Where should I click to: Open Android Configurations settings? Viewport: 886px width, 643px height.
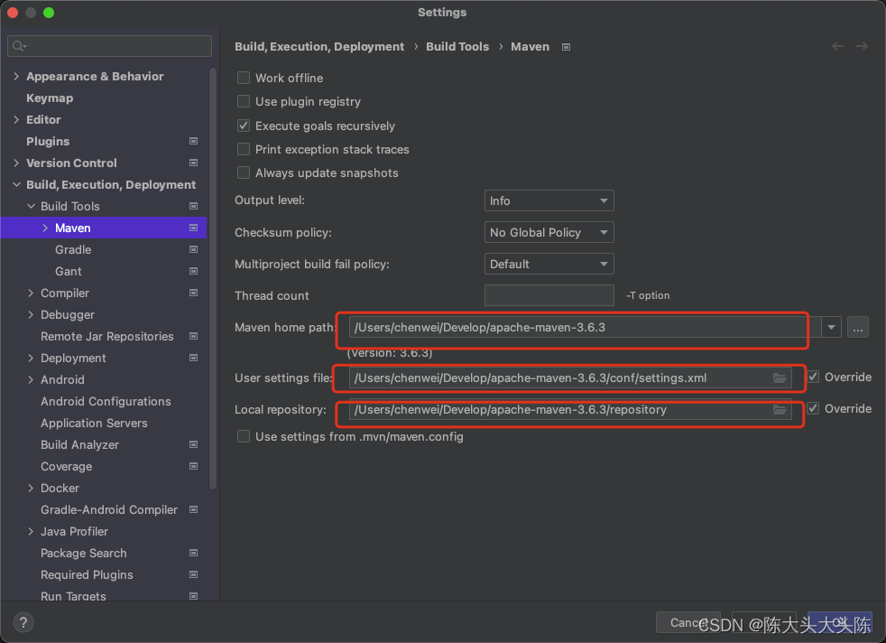pyautogui.click(x=106, y=402)
